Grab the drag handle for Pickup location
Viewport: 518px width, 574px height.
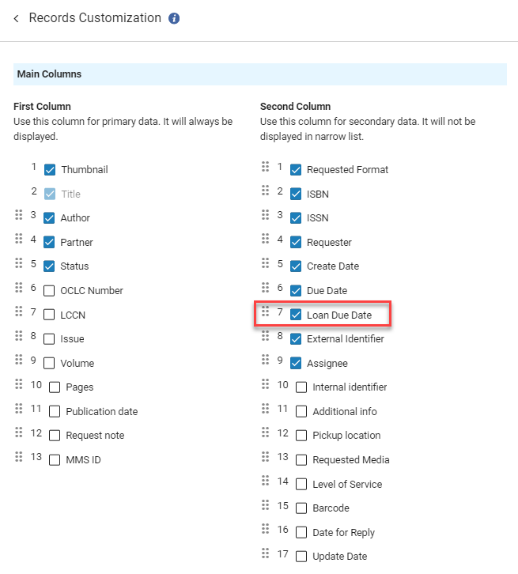point(266,433)
